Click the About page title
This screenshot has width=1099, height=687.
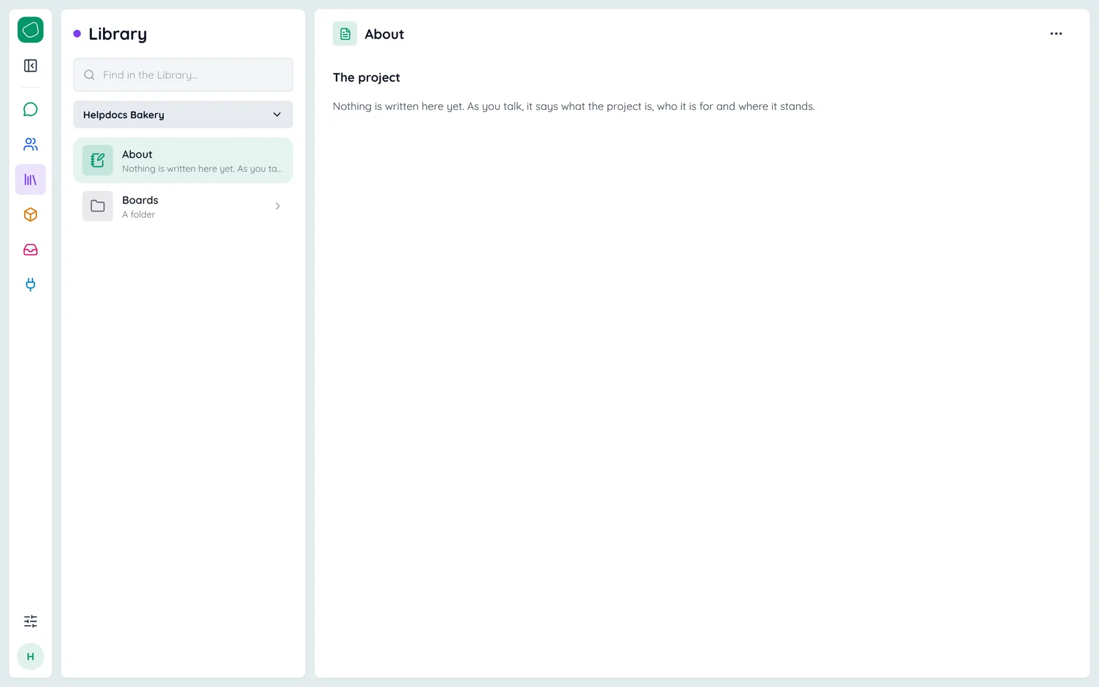pos(384,34)
